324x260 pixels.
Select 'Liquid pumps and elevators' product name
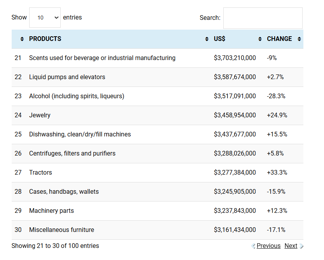click(67, 77)
